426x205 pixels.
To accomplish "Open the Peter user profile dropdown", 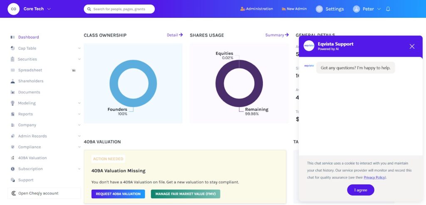I will click(x=379, y=9).
